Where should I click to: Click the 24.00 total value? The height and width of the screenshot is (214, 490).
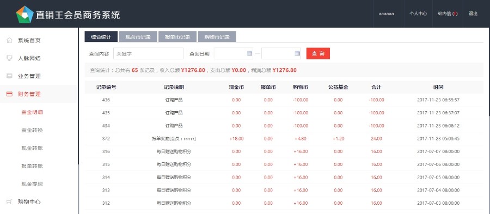click(376, 138)
